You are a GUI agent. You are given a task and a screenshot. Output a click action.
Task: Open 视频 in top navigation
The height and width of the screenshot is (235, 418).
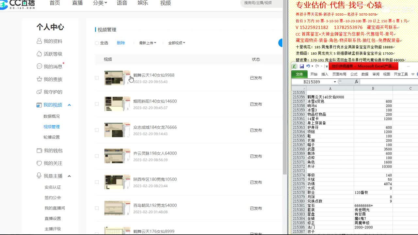[166, 3]
